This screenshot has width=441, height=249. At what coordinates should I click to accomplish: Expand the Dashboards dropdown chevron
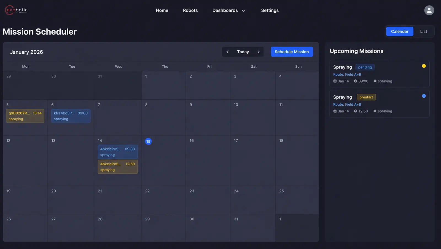click(243, 11)
